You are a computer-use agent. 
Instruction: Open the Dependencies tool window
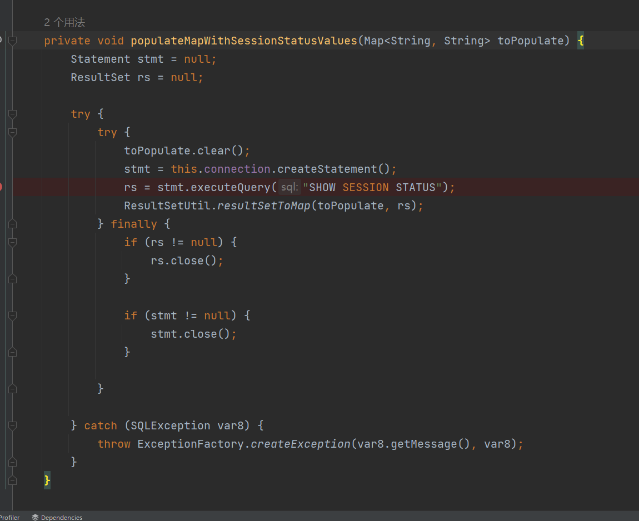pos(61,517)
